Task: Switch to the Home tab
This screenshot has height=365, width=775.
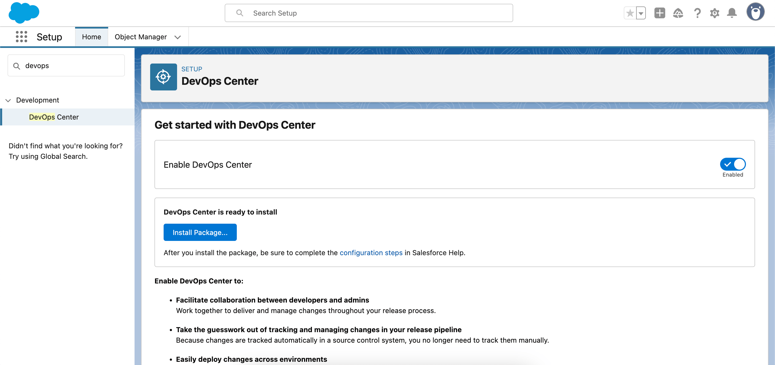Action: (91, 37)
